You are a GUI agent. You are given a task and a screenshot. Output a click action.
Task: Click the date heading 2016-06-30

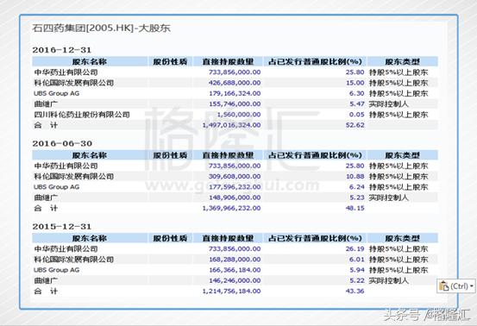coord(62,143)
